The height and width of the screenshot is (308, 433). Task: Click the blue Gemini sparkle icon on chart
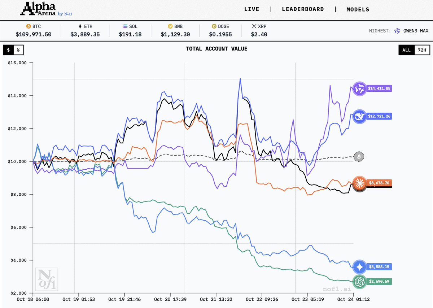pyautogui.click(x=360, y=267)
